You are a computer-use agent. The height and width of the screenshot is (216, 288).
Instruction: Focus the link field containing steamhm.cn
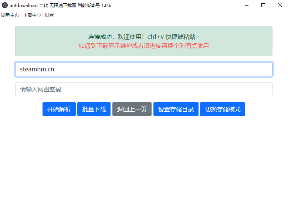143,69
